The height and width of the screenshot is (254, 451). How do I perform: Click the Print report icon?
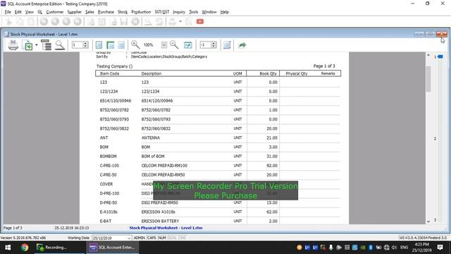click(x=13, y=45)
